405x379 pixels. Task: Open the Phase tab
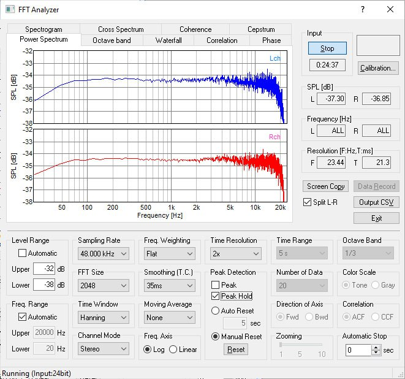pyautogui.click(x=271, y=40)
